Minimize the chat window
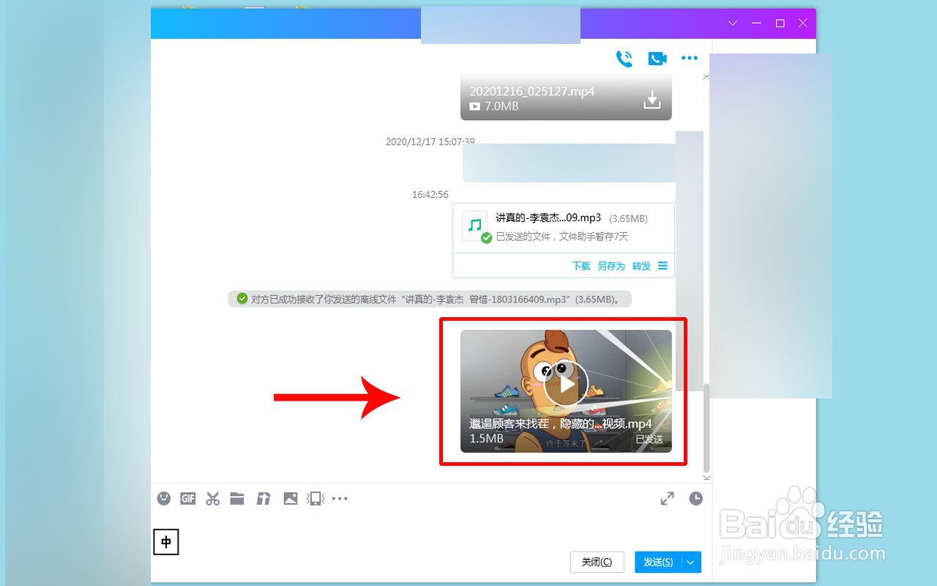937x586 pixels. point(756,23)
